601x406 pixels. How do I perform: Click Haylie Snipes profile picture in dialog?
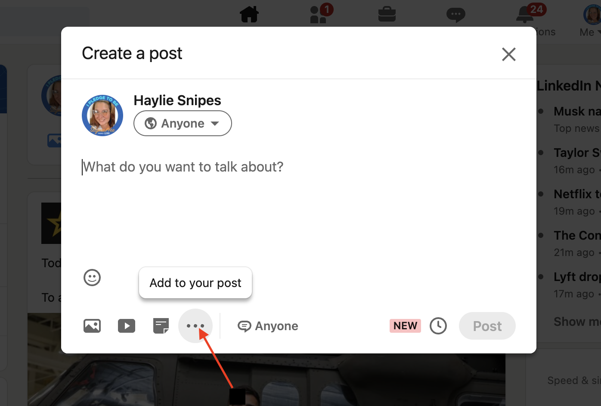pos(102,116)
